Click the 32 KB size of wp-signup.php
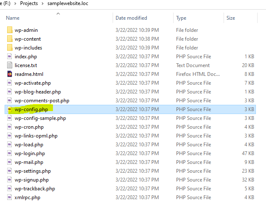 tap(248, 179)
